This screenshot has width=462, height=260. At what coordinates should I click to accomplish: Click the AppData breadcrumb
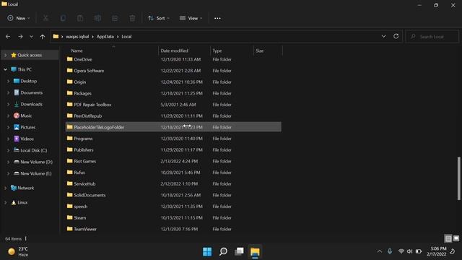[105, 37]
